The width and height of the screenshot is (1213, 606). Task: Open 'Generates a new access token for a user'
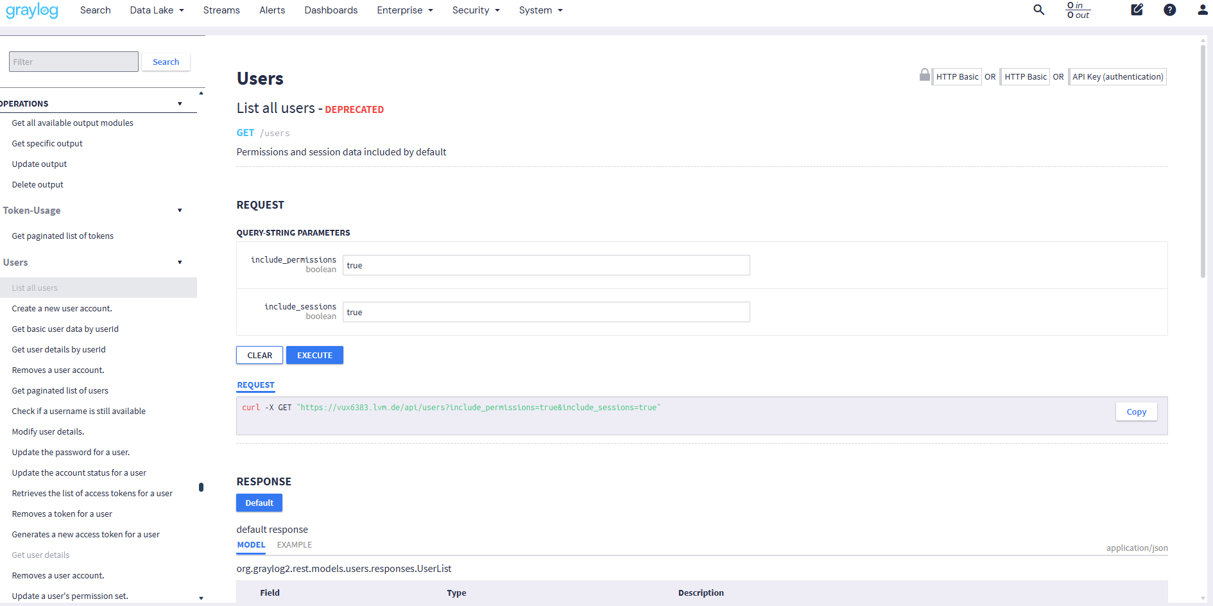point(85,535)
